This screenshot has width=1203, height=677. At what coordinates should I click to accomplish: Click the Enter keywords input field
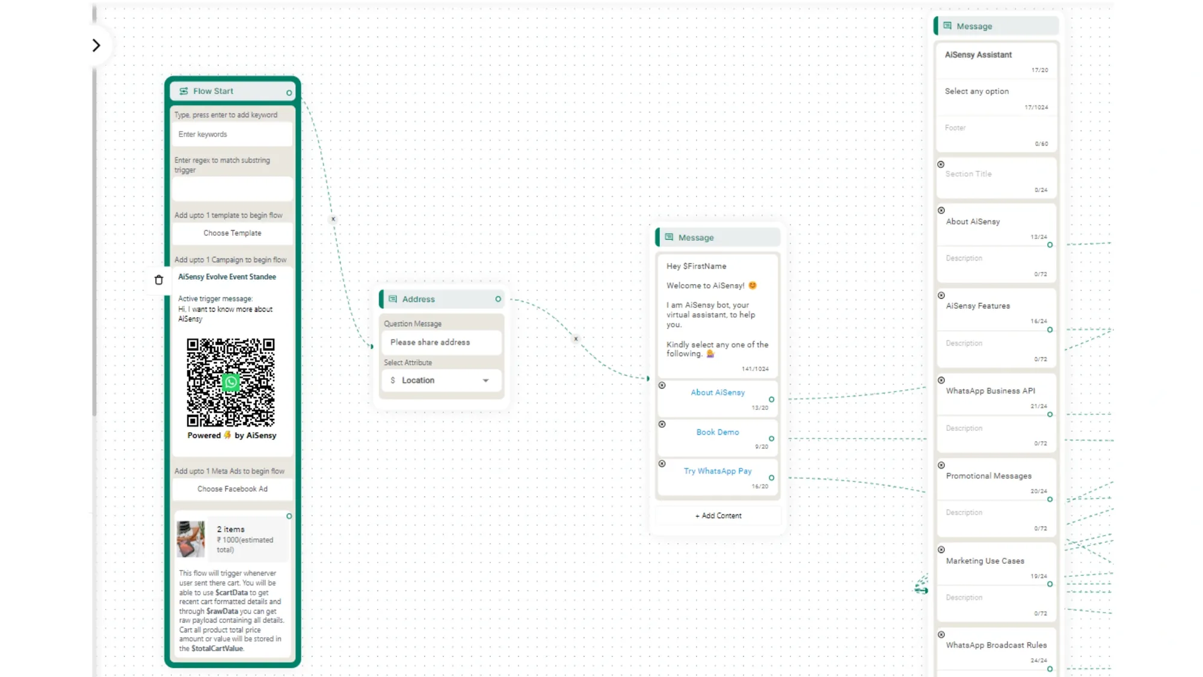coord(232,134)
